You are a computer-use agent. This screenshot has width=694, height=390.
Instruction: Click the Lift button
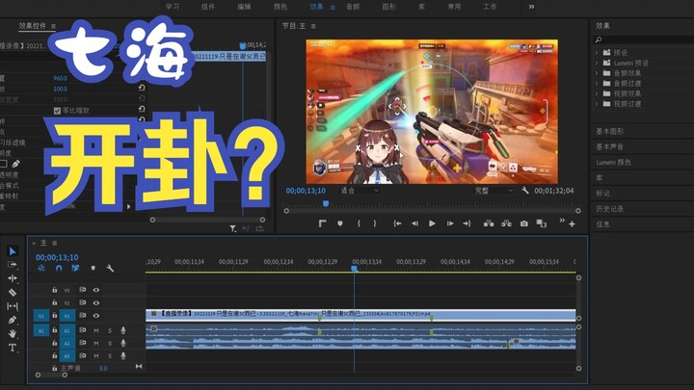489,223
